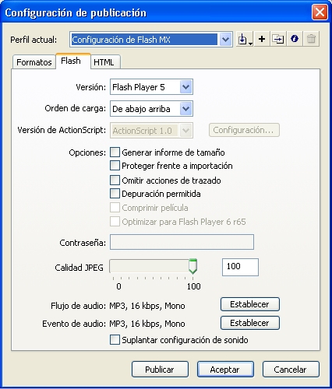Click the Calidad JPEG slider handle
332x389 pixels.
coord(192,266)
